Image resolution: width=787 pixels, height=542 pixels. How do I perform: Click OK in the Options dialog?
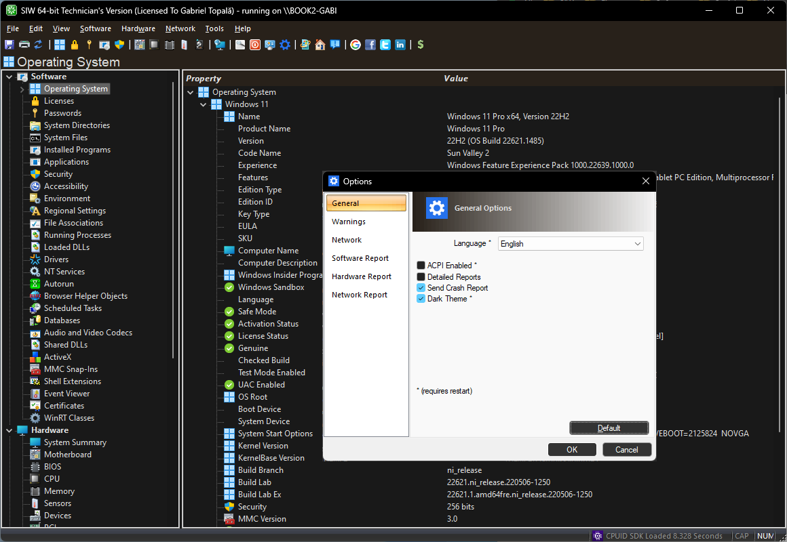point(572,450)
